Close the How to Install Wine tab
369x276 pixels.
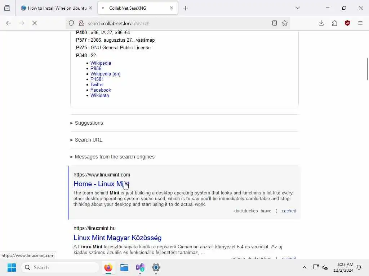(90, 8)
